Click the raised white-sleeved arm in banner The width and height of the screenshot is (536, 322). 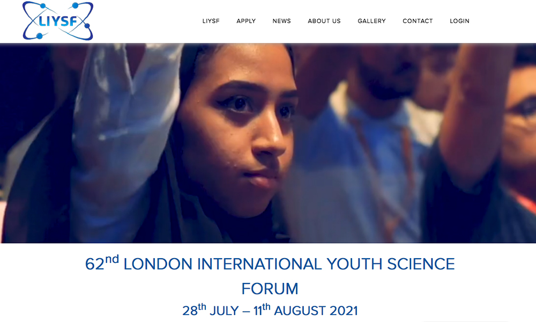coord(123,137)
